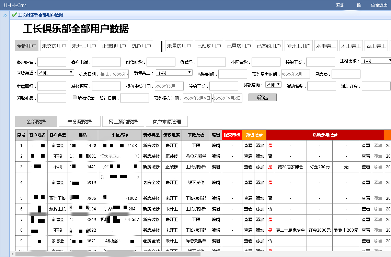
Task: Open the 贷款意向 dropdown
Action: click(x=274, y=85)
